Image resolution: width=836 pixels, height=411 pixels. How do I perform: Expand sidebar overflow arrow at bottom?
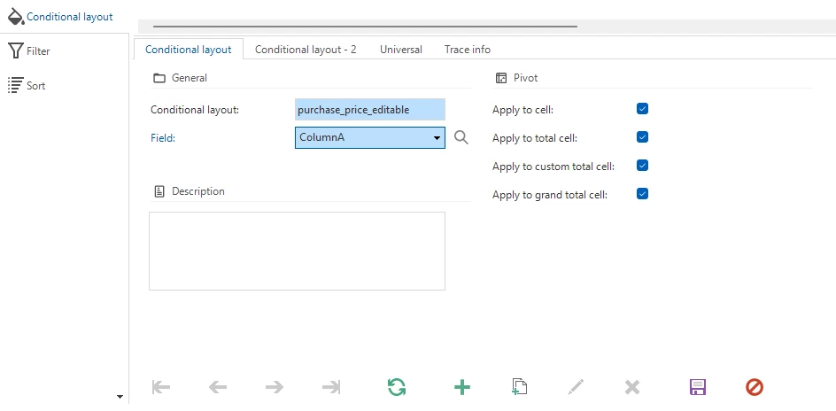tap(120, 397)
